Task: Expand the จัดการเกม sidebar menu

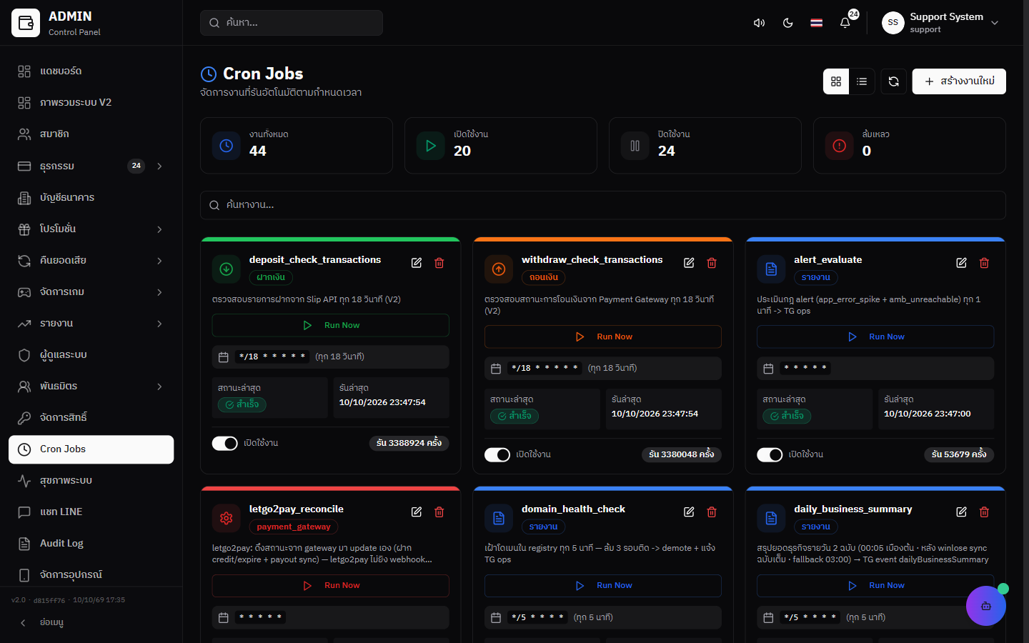Action: coord(91,291)
